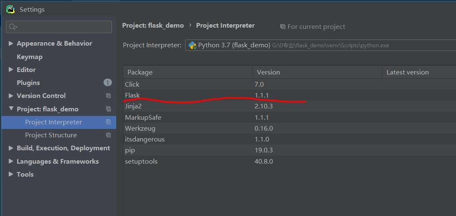Click Click version 7.0 cell
456x216 pixels.
coord(259,85)
